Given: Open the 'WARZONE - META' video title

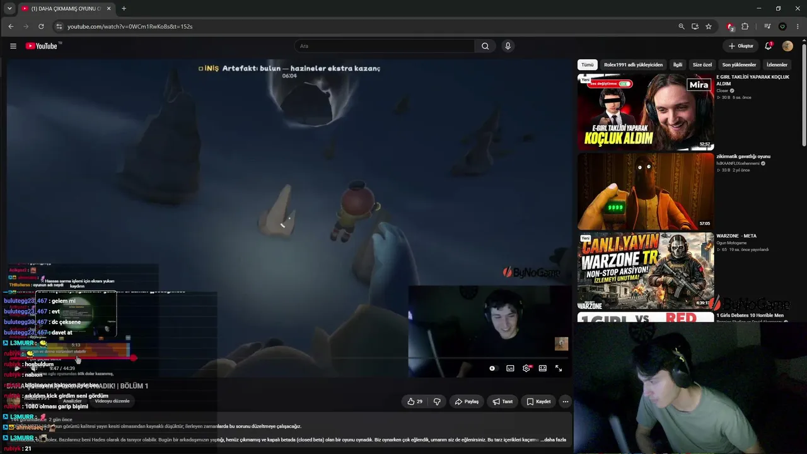Looking at the screenshot, I should (x=736, y=236).
